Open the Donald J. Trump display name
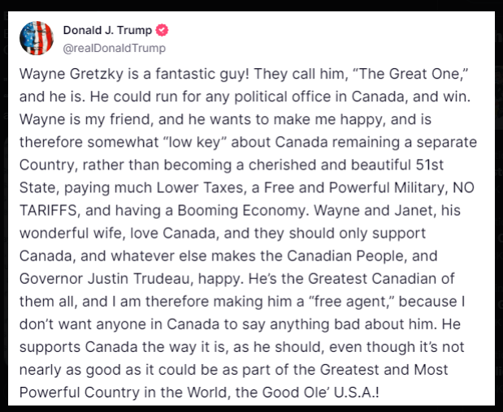 click(x=107, y=32)
